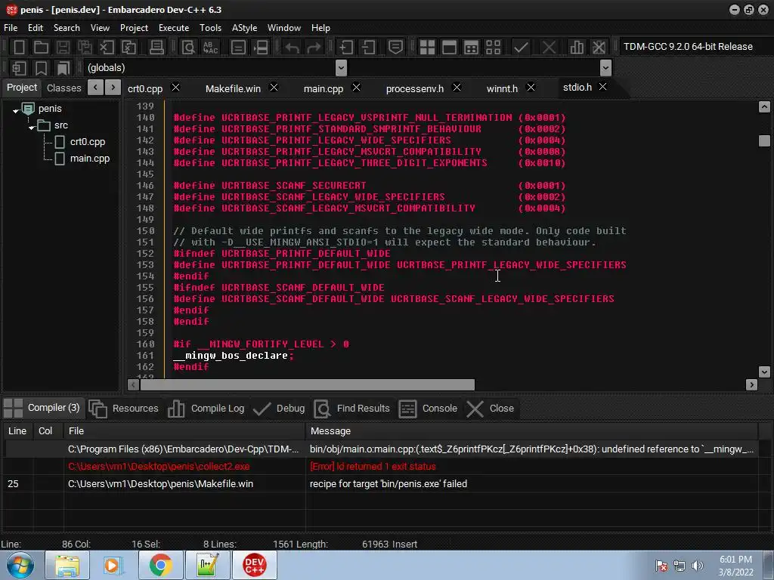Click the Toggle Comment toolbar icon

tap(395, 48)
